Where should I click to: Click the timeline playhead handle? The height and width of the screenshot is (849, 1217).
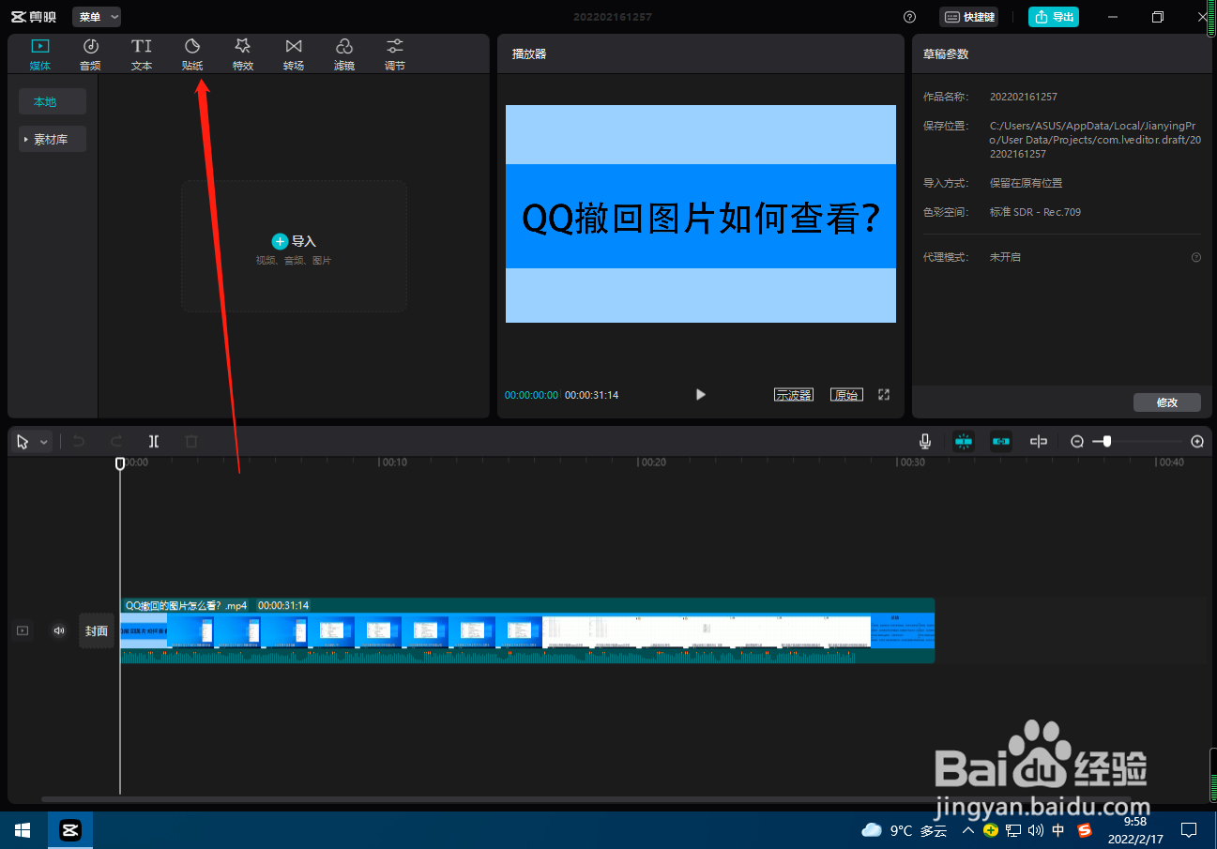(120, 463)
